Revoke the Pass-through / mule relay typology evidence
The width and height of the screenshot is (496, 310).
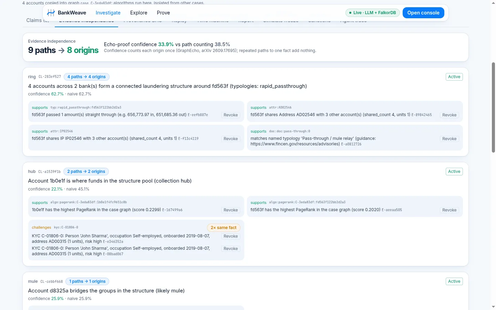[449, 139]
